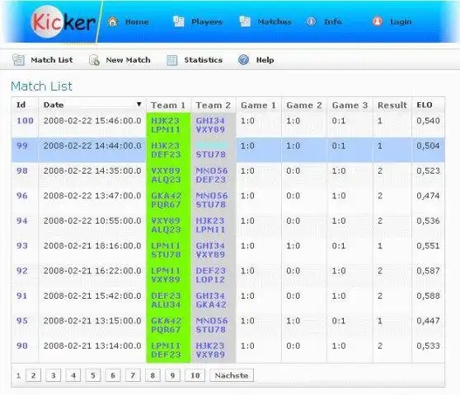Viewport: 460px width, 395px height.
Task: Click the Home house icon
Action: [x=113, y=21]
